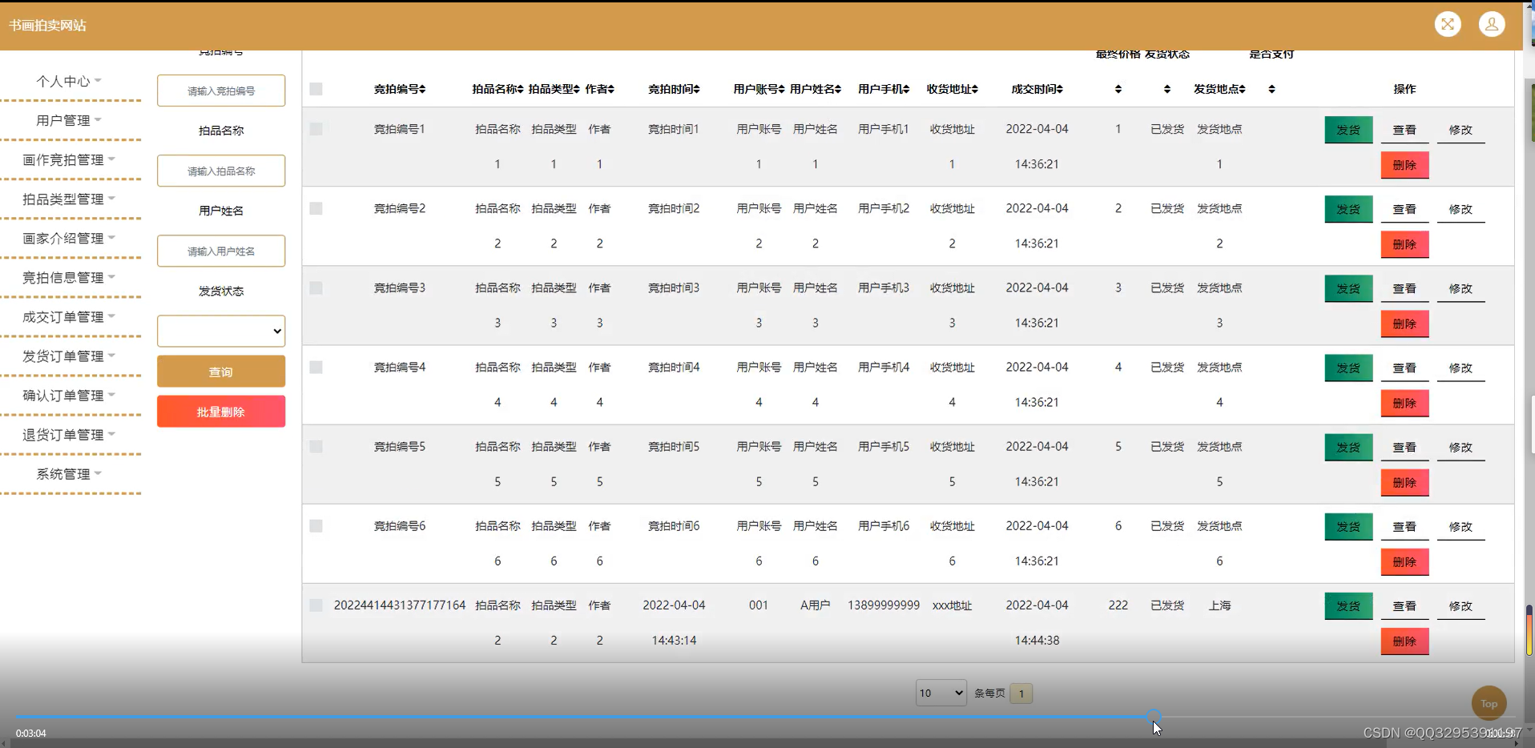The image size is (1535, 748).
Task: Sort by 用户账号 column arrows
Action: [x=781, y=89]
